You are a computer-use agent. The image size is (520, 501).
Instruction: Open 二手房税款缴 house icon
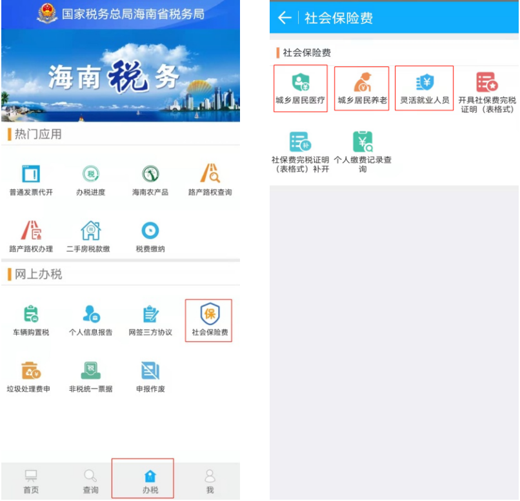[x=90, y=230]
